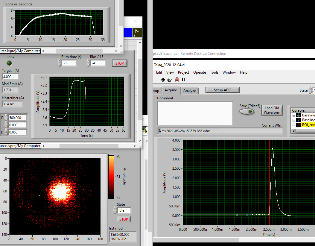315x246 pixels.
Task: Expand the first Baseline cursor entry
Action: pyautogui.click(x=294, y=115)
